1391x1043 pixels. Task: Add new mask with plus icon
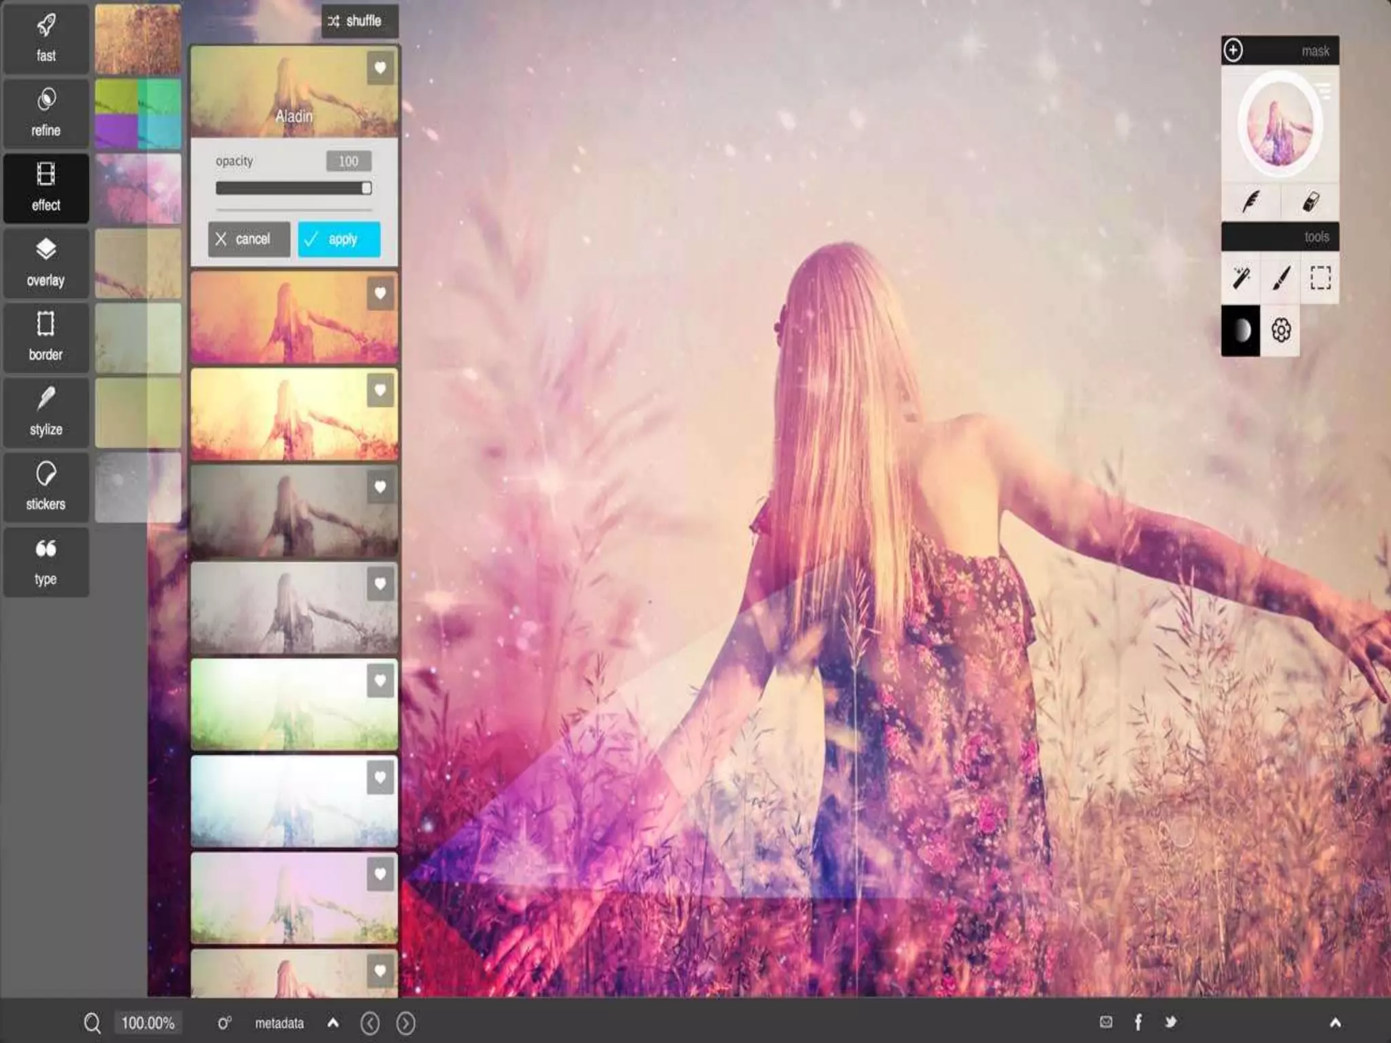(1233, 50)
